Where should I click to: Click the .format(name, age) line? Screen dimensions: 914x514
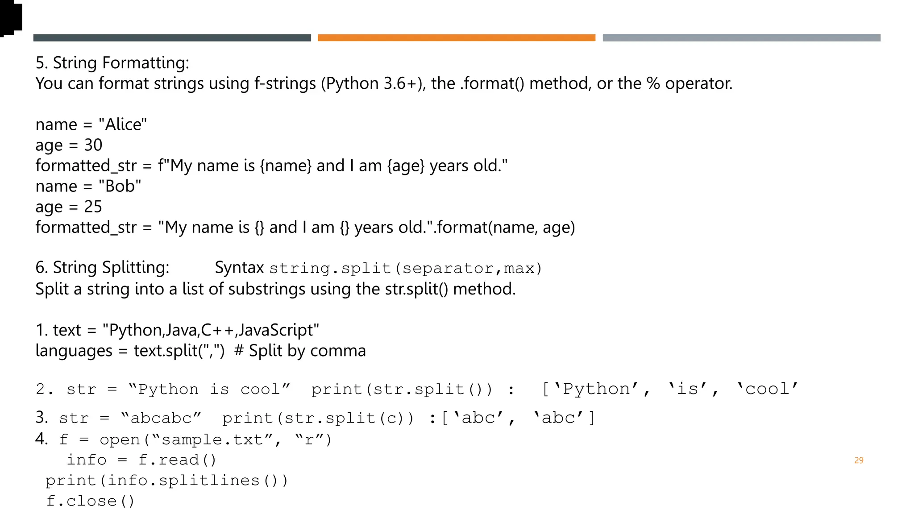[x=305, y=227]
